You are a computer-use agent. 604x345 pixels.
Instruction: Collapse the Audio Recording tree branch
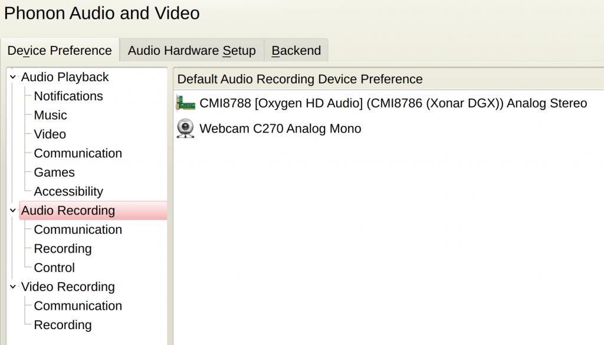[x=12, y=211]
